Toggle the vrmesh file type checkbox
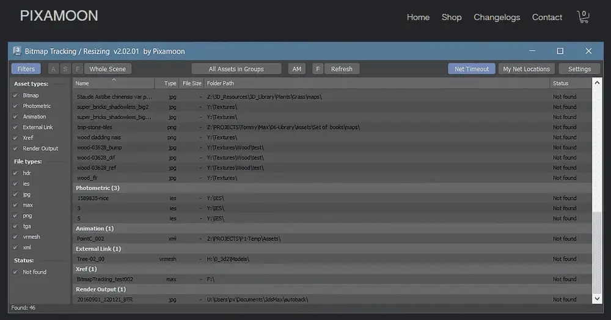Viewport: 611px width, 320px height. point(15,237)
